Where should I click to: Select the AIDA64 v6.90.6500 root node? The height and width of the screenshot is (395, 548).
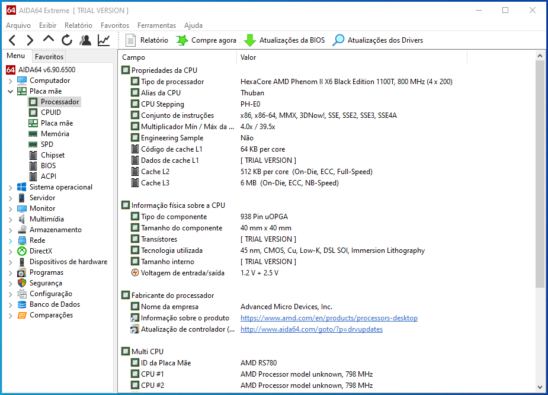click(x=47, y=70)
